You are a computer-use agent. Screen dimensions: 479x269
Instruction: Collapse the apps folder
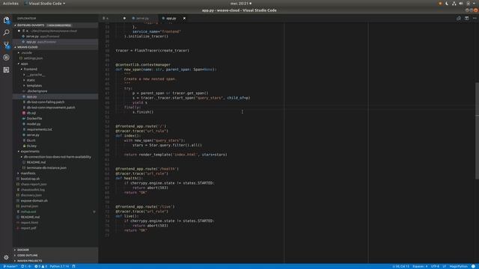pos(55,64)
